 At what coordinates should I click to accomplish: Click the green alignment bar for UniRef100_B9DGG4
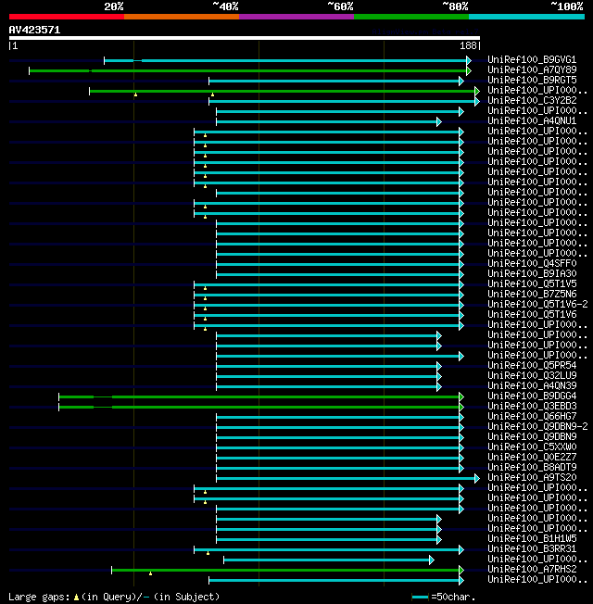[x=261, y=396]
